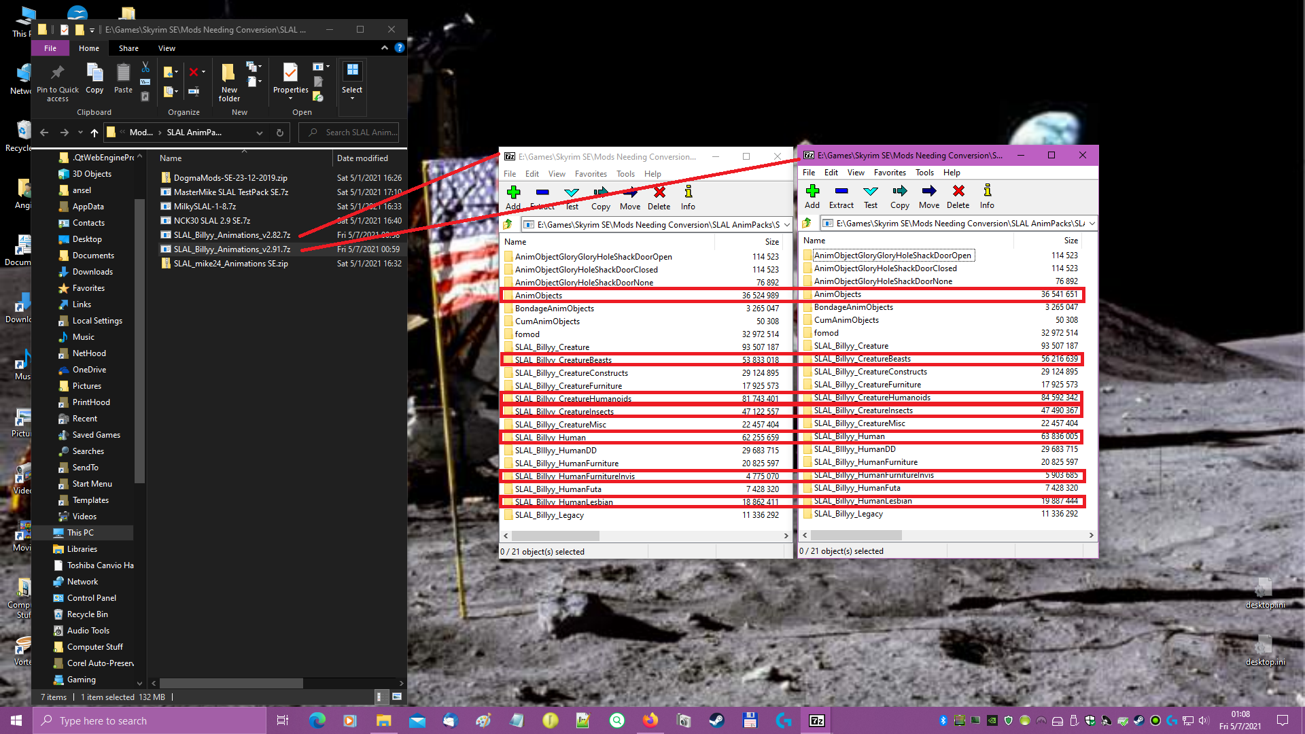Image resolution: width=1305 pixels, height=734 pixels.
Task: Click Move in right 7-Zip window
Action: [x=928, y=196]
